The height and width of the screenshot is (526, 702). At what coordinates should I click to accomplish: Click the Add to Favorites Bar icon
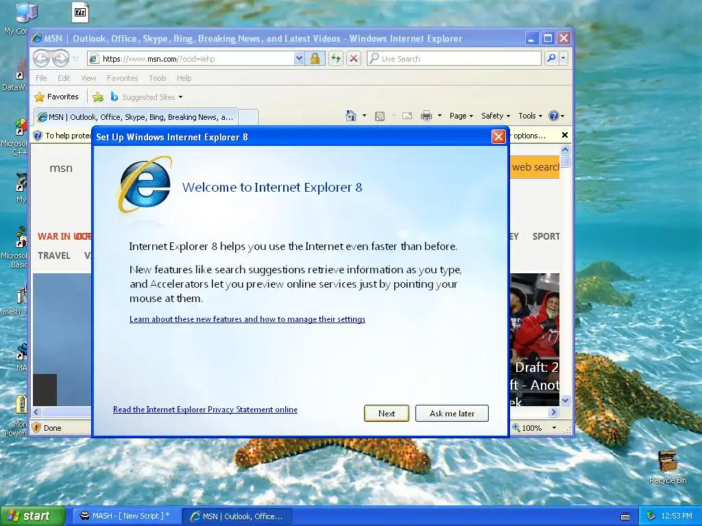tap(98, 97)
